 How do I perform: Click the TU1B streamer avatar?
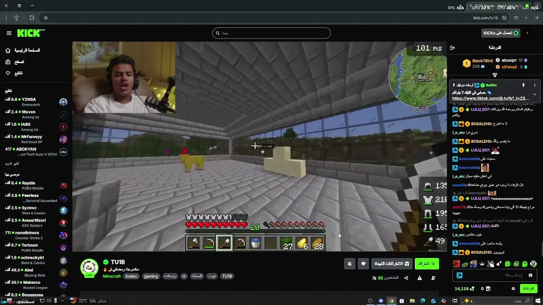pos(89,268)
